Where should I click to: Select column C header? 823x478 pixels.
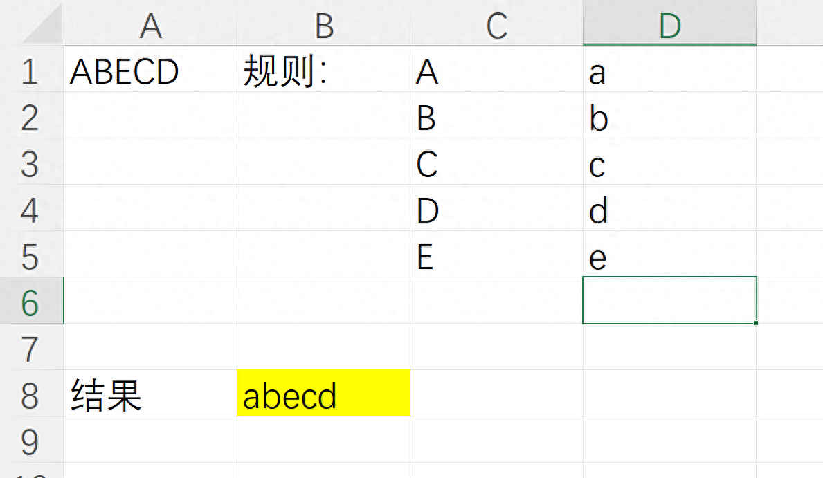click(496, 24)
